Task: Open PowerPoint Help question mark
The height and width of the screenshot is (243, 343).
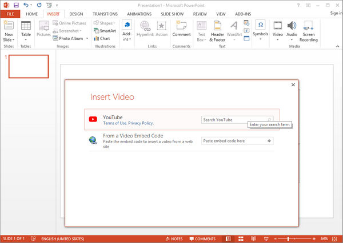Action: tap(298, 5)
